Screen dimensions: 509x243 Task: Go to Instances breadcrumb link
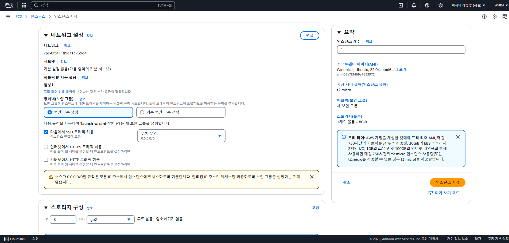38,17
